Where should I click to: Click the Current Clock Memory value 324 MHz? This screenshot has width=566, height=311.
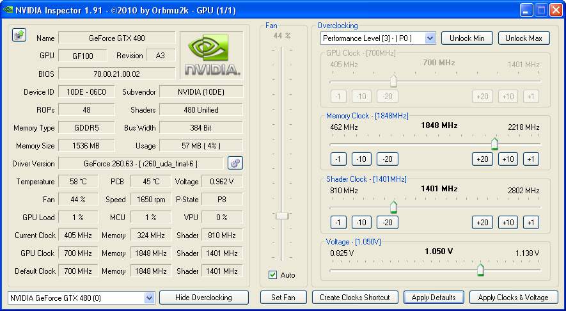coord(151,235)
